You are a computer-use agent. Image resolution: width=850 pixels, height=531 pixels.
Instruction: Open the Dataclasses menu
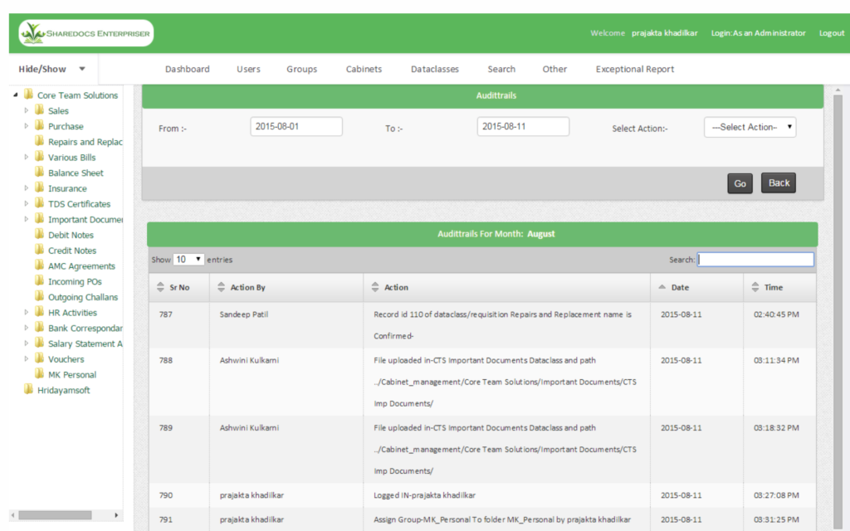[x=435, y=69]
